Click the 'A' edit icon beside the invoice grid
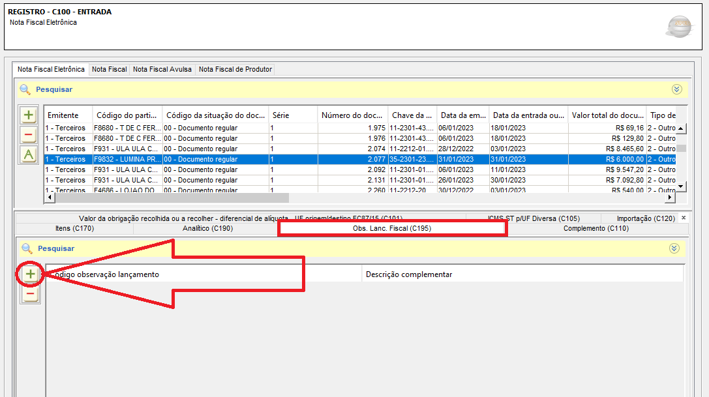The width and height of the screenshot is (709, 397). pos(29,155)
